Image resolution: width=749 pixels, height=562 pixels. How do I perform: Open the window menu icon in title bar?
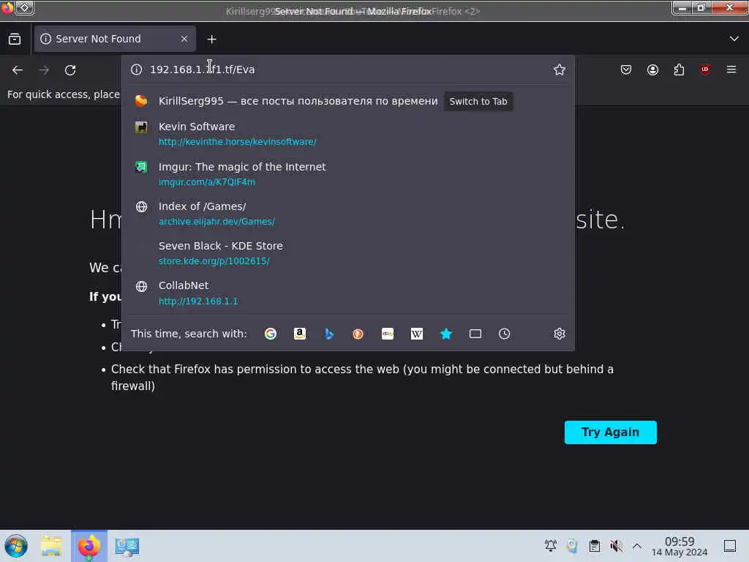tap(7, 7)
